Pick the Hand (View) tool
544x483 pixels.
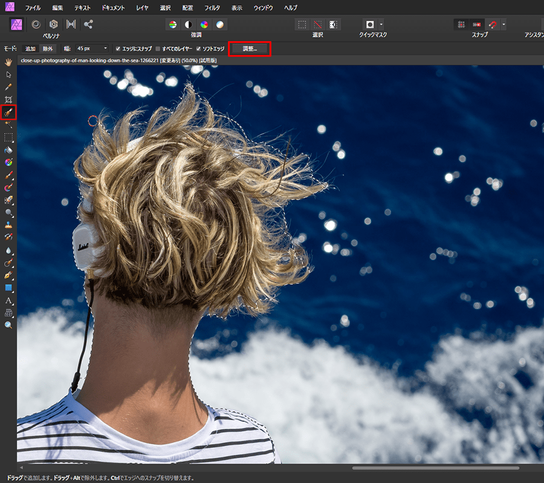tap(8, 62)
